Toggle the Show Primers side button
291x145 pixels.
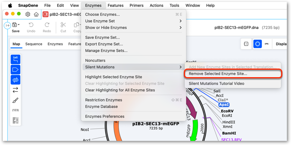(x=15, y=80)
